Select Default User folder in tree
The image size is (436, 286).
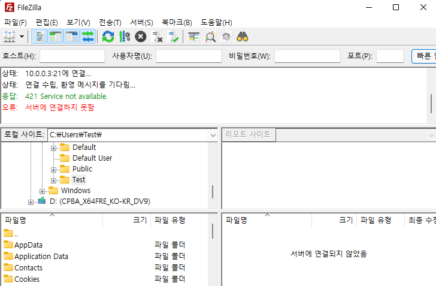[x=92, y=158]
